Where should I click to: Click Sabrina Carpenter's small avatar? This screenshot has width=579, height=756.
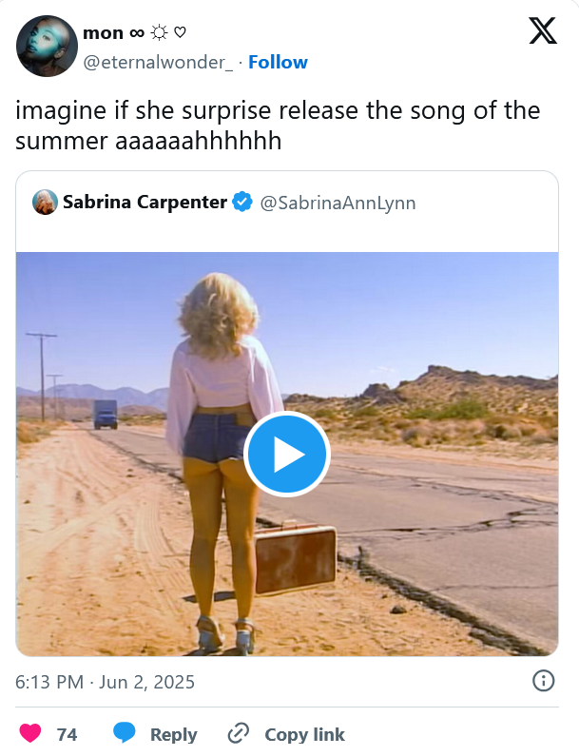click(x=45, y=202)
